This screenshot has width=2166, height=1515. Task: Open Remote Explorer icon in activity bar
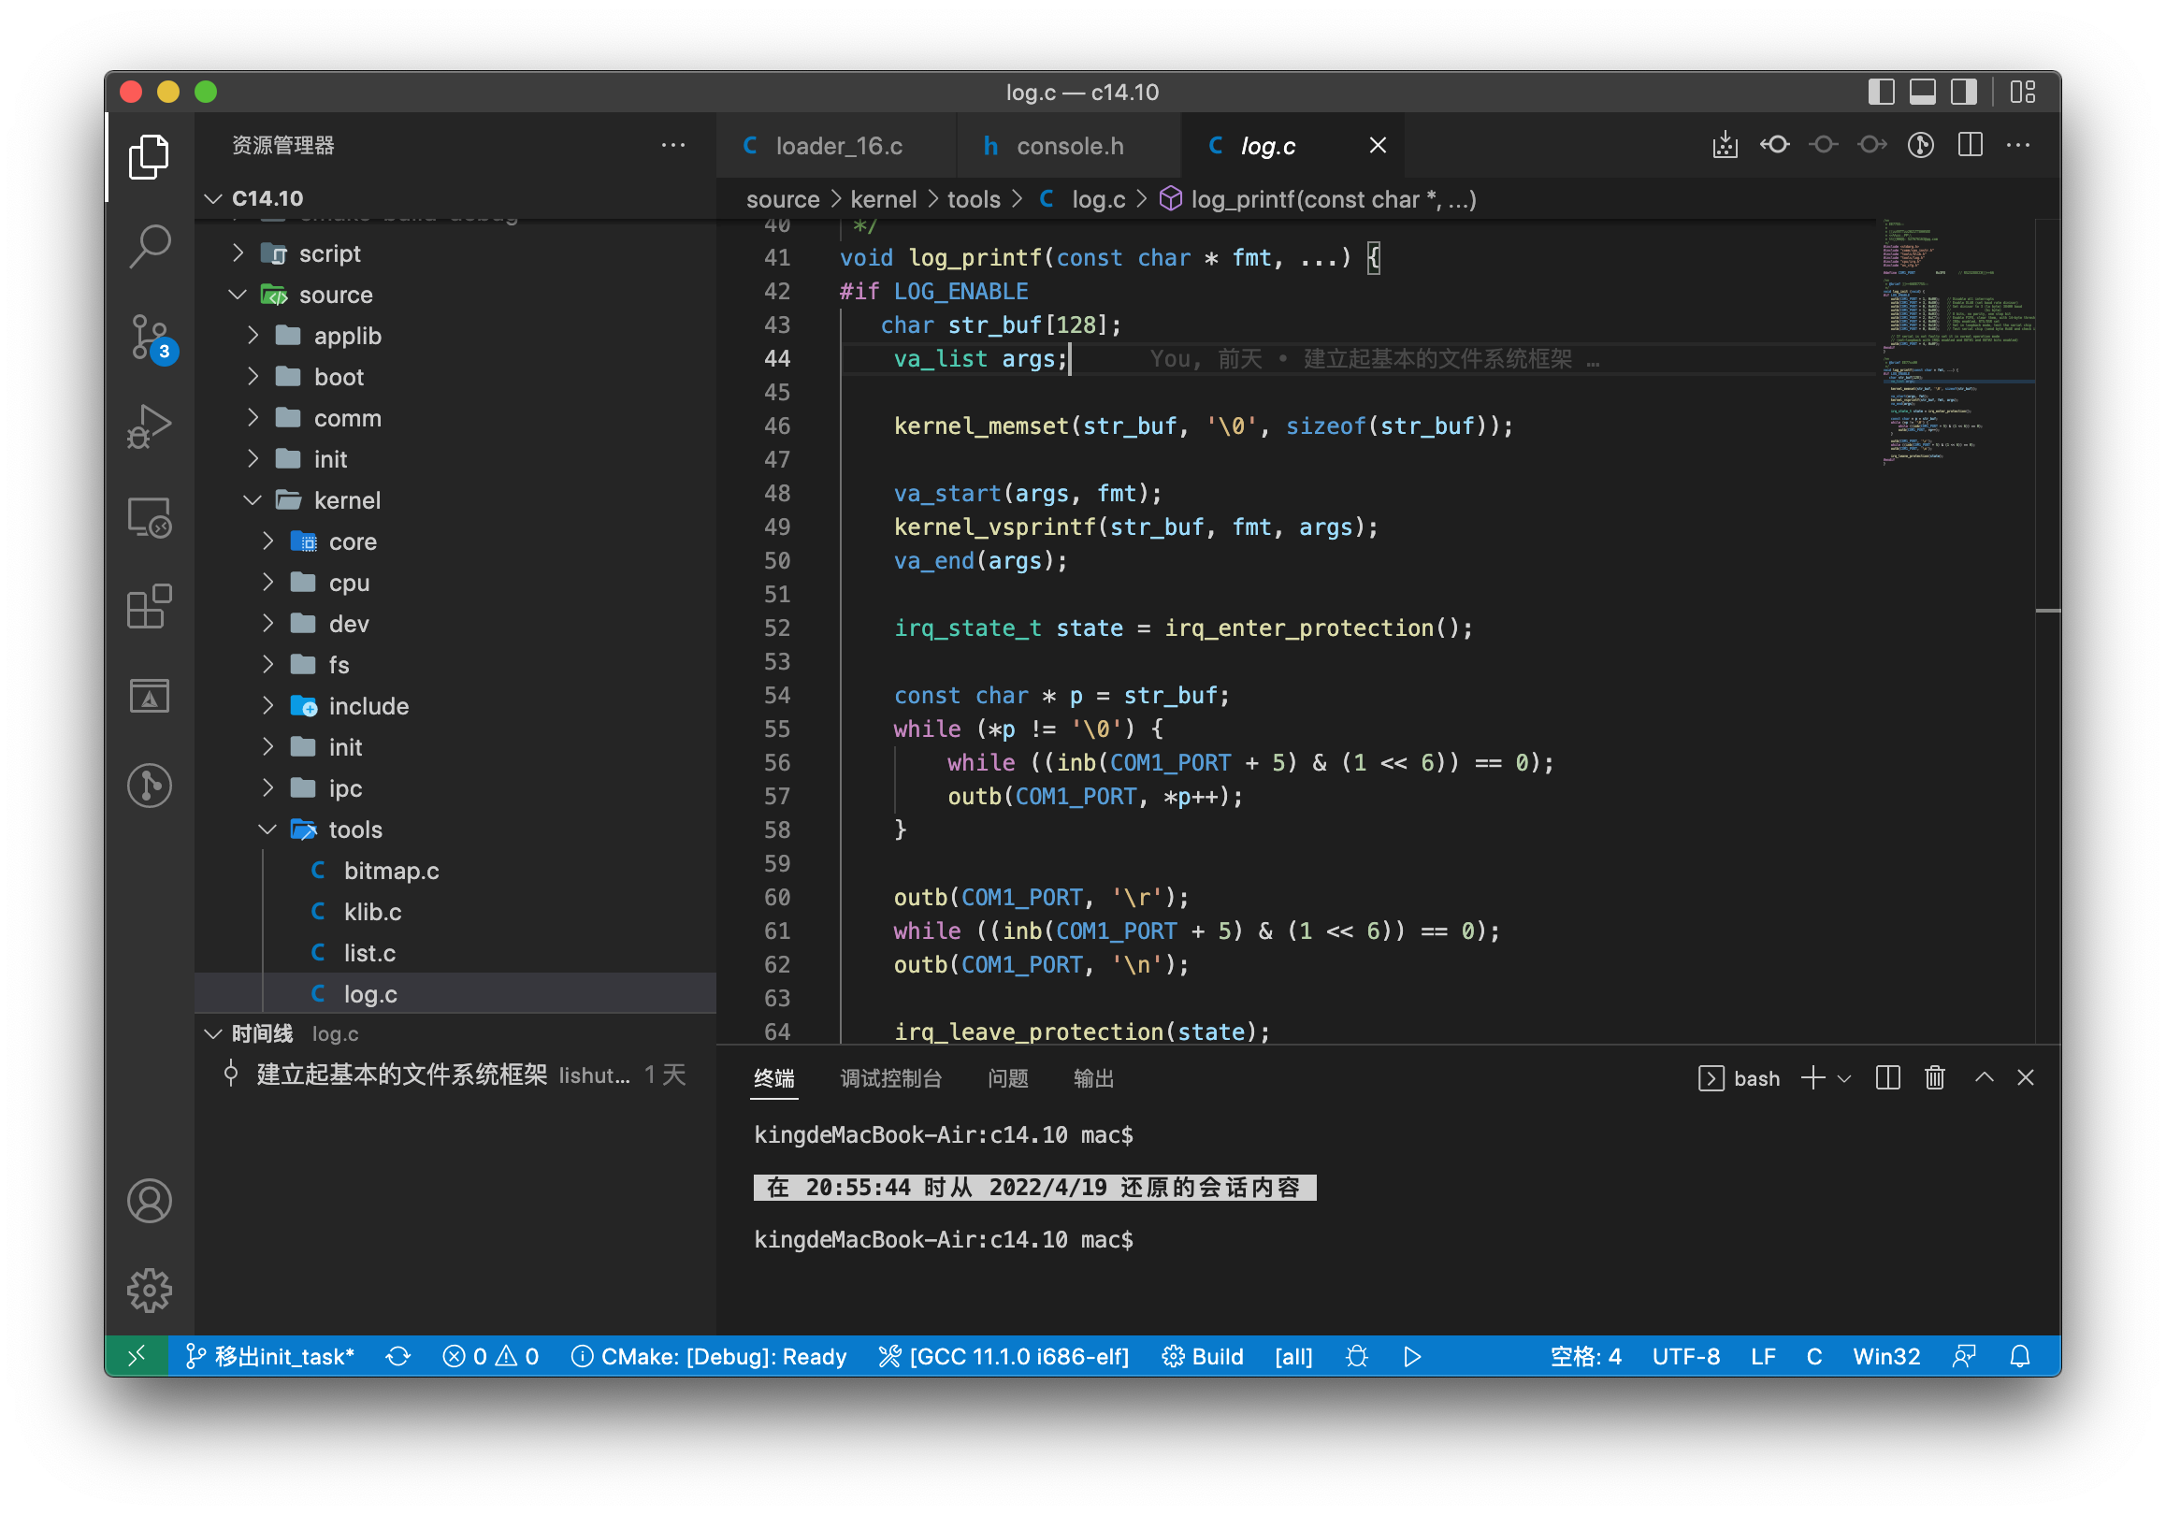[149, 517]
